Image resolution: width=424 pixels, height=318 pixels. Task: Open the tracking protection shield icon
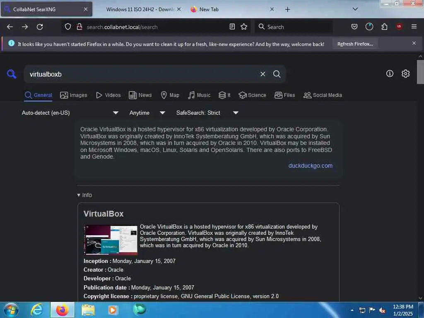[68, 26]
